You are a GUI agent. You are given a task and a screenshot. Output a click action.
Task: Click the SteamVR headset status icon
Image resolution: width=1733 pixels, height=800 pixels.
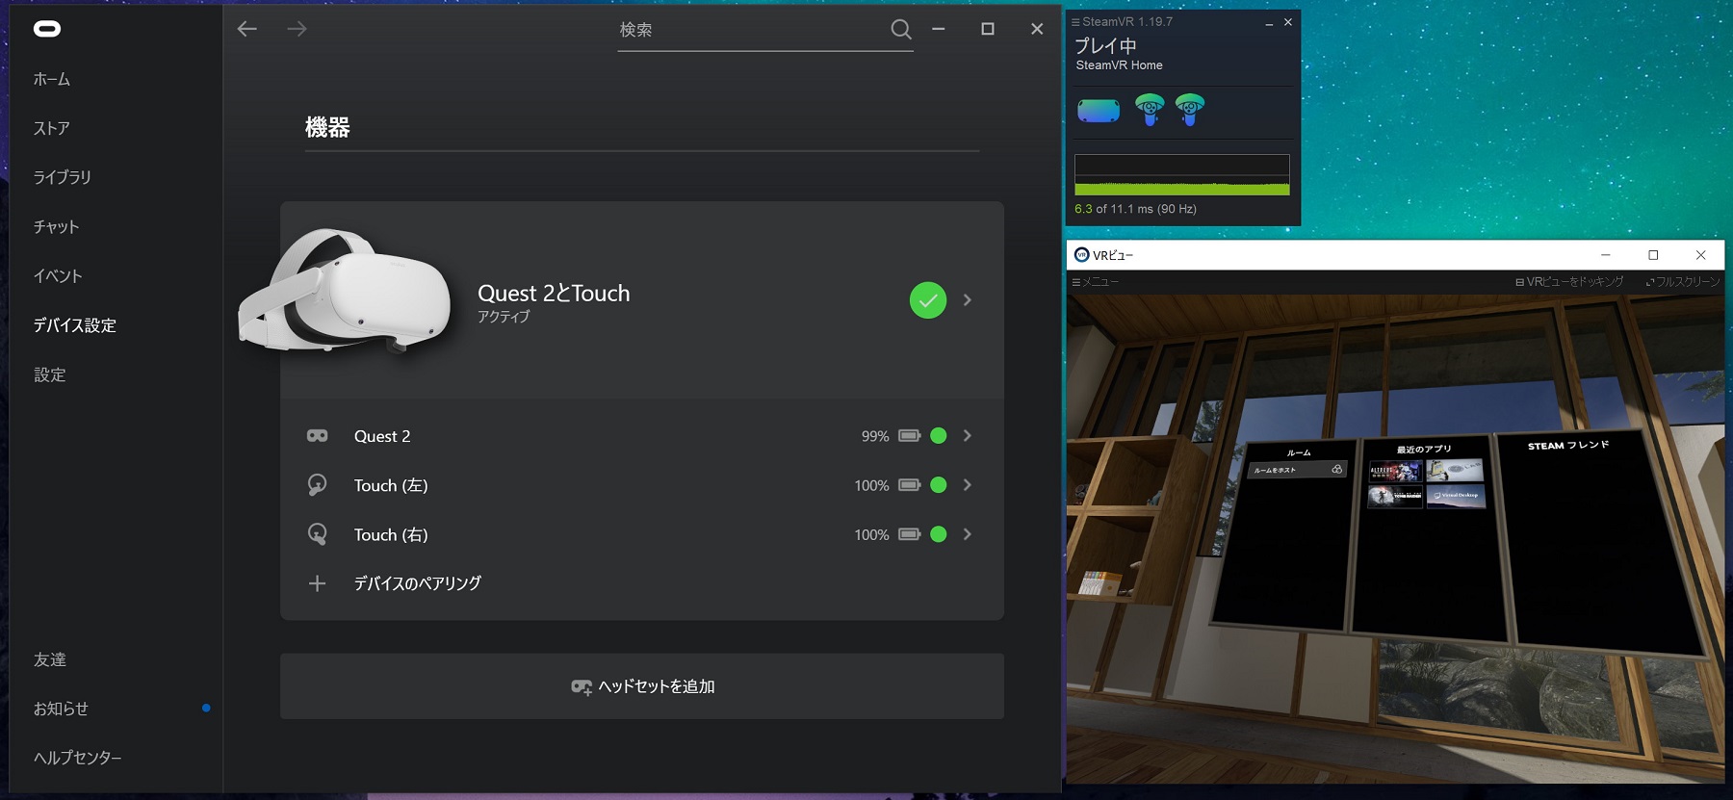point(1099,111)
